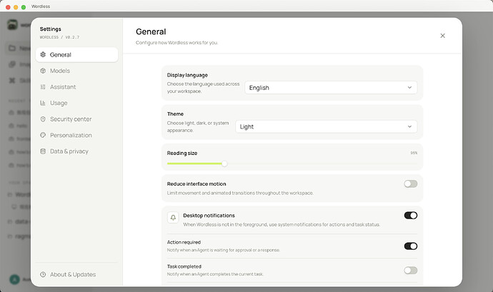The image size is (493, 292).
Task: Open Data & privacy settings
Action: click(76, 151)
